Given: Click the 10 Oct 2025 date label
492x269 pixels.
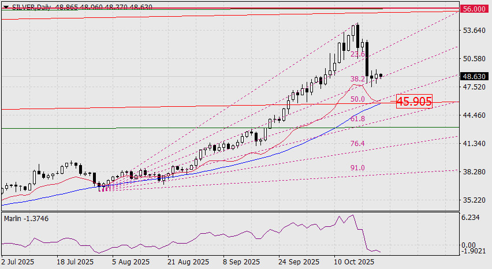Looking at the screenshot, I should (354, 262).
